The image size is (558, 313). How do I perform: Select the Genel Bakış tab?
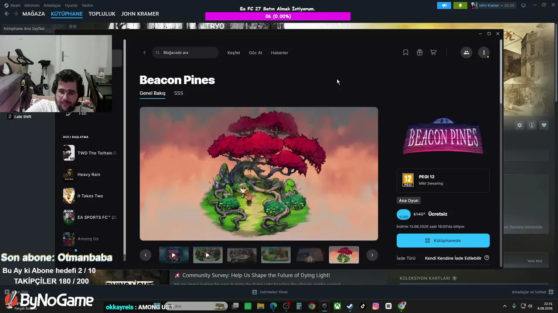(x=153, y=93)
